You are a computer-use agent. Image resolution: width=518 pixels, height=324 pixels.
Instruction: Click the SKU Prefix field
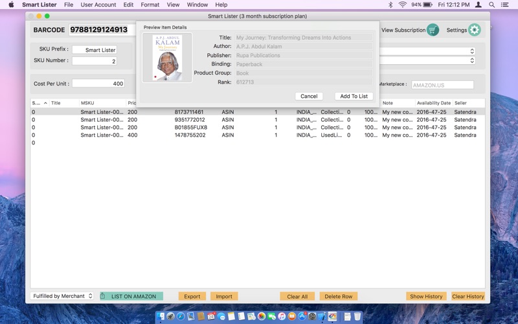(95, 50)
